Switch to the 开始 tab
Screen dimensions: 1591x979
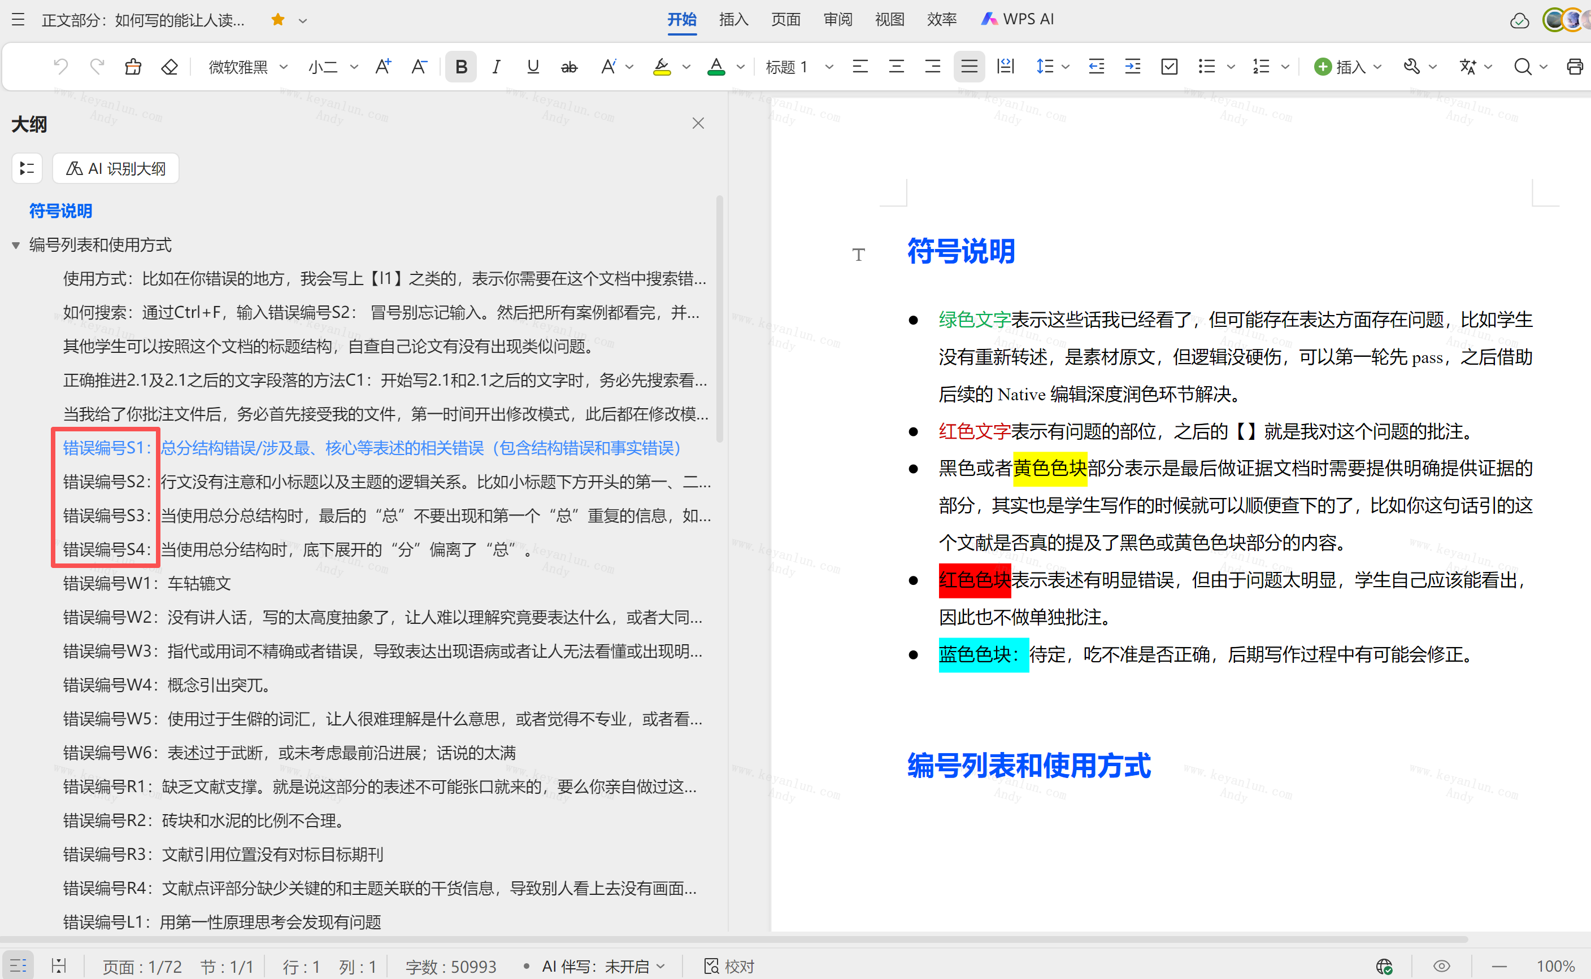pos(681,19)
